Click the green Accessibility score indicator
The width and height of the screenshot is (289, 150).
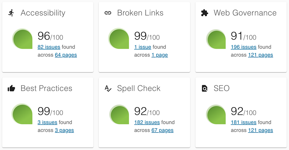coord(23,39)
